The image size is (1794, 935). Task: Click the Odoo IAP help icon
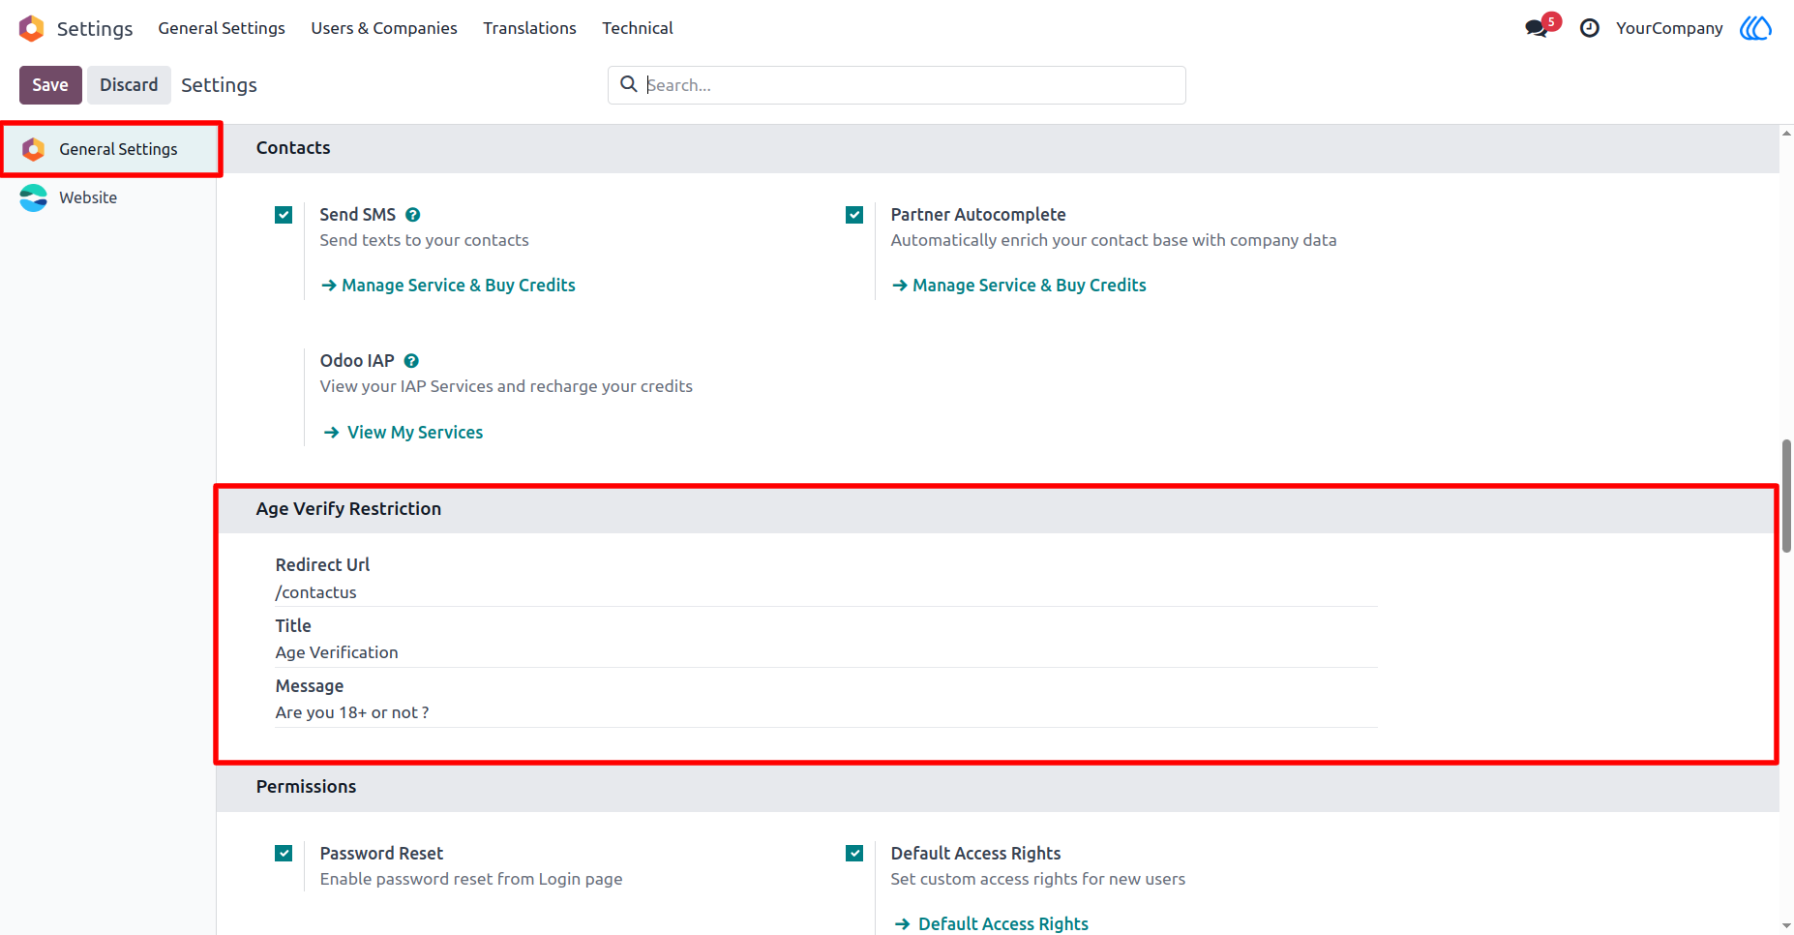[411, 361]
